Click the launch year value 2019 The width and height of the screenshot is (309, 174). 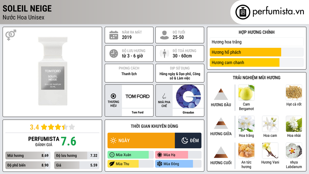[x=127, y=37]
